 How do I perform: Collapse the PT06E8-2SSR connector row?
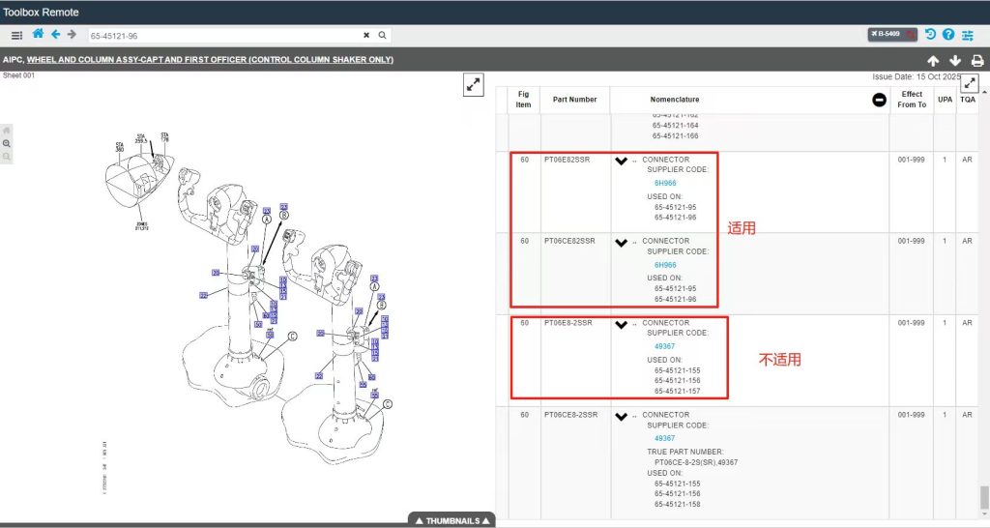click(621, 325)
